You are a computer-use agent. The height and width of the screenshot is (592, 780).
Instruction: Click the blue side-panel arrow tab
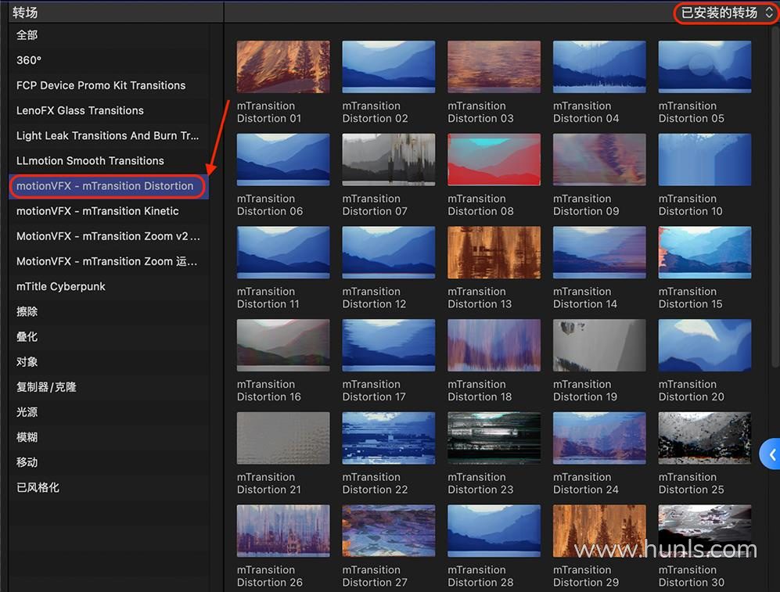tap(771, 454)
